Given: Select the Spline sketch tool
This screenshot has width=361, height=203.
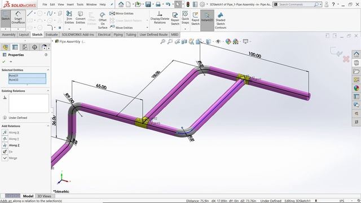Looking at the screenshot, I should (x=50, y=14).
